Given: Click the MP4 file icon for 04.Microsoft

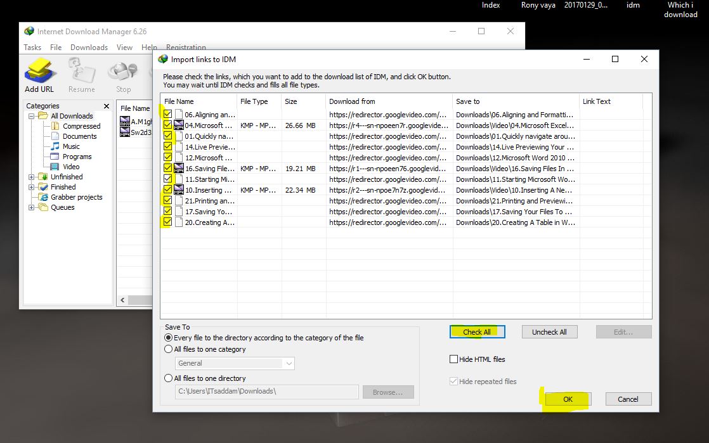Looking at the screenshot, I should tap(179, 125).
